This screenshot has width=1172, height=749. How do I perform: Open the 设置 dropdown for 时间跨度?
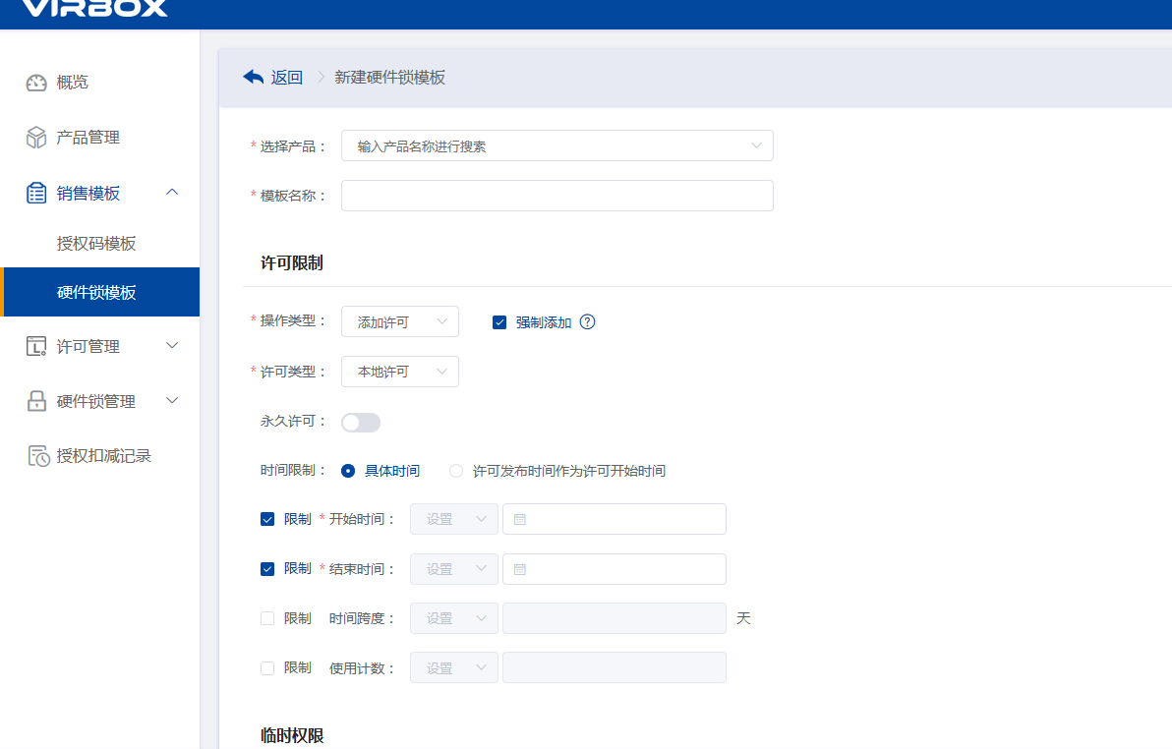pyautogui.click(x=453, y=619)
